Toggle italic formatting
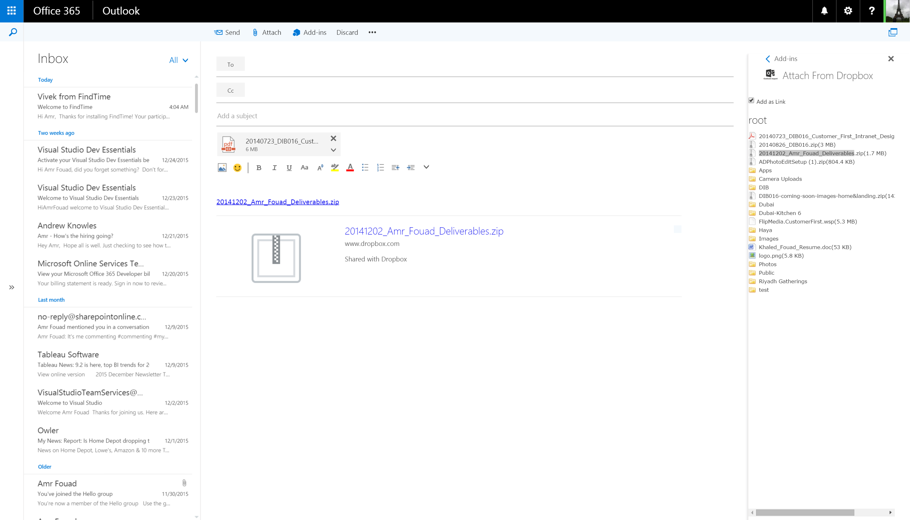 [274, 168]
